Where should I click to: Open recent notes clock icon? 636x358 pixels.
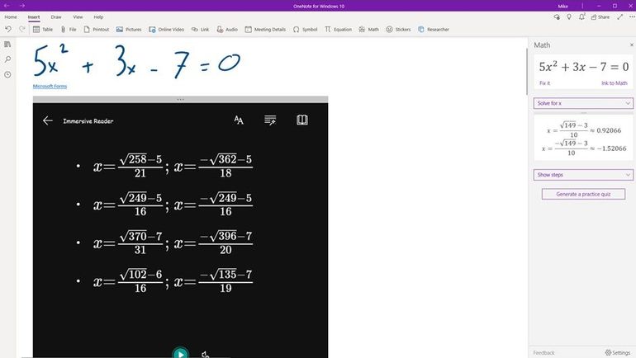click(7, 74)
